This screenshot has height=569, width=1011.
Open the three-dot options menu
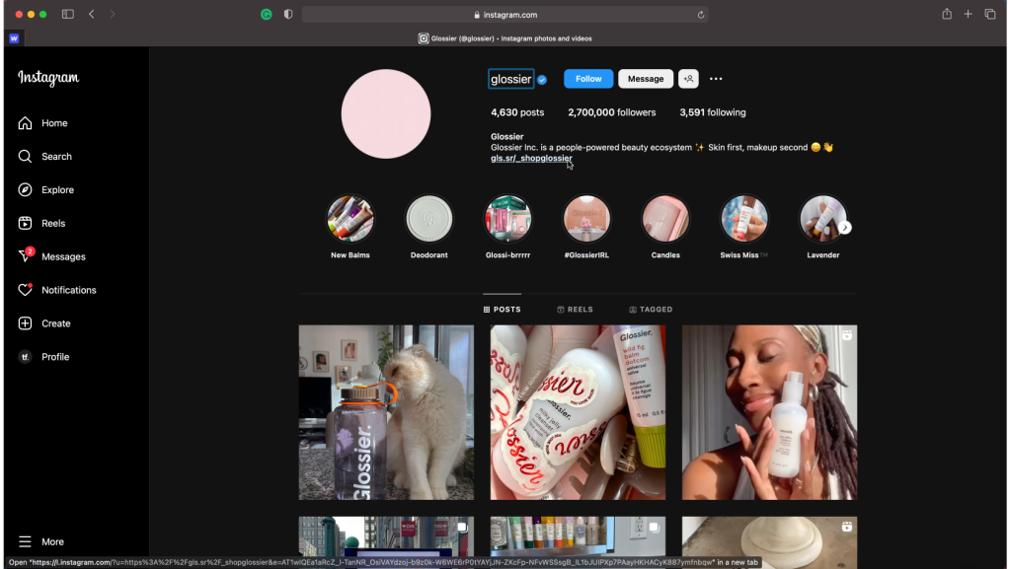click(x=716, y=79)
